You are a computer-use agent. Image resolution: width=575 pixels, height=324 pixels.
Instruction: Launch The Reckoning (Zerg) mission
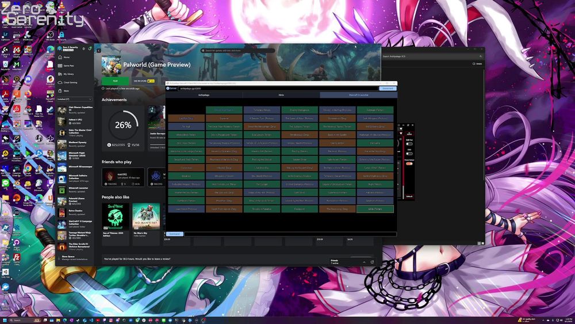pyautogui.click(x=338, y=209)
